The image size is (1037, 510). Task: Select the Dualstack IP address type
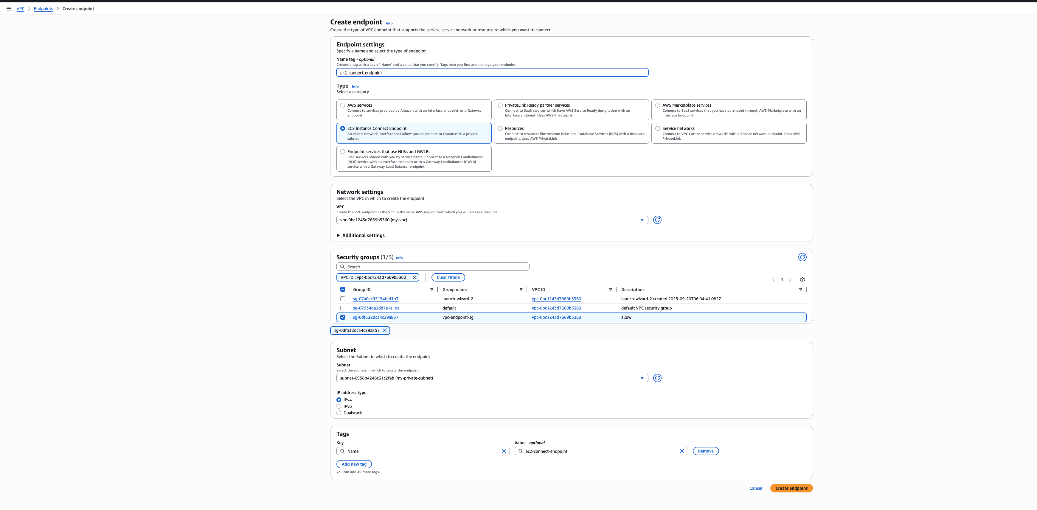339,413
